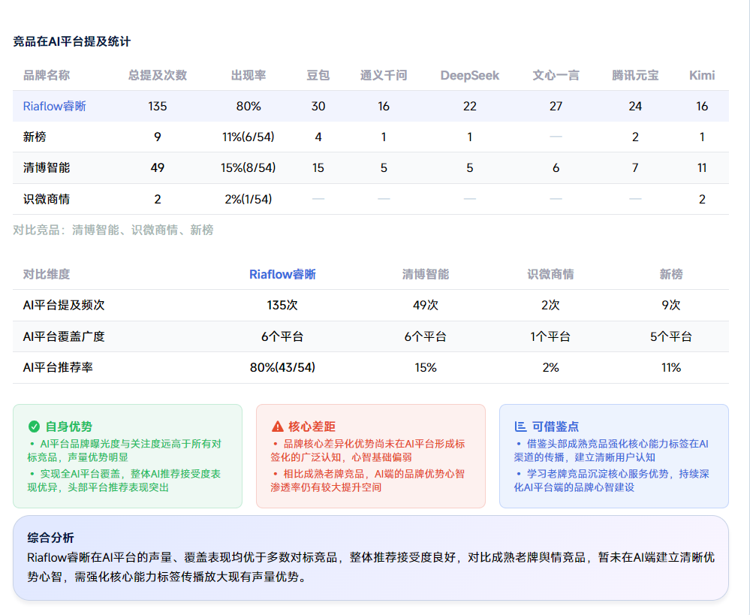750x615 pixels.
Task: Click the 对比维度 column header
Action: click(47, 274)
